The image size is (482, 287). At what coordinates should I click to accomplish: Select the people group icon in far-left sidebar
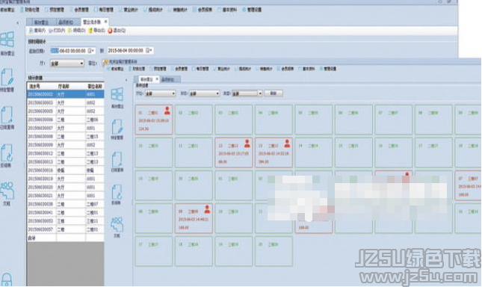coord(7,191)
